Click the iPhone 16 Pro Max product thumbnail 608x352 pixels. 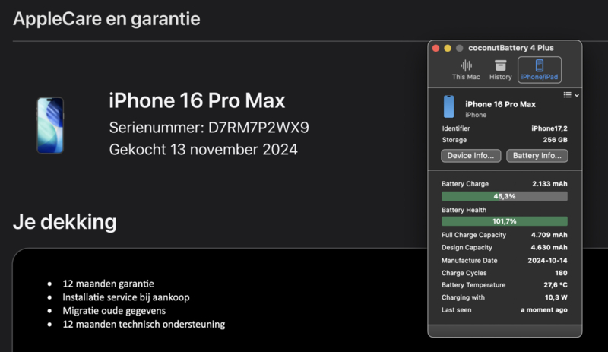click(50, 125)
